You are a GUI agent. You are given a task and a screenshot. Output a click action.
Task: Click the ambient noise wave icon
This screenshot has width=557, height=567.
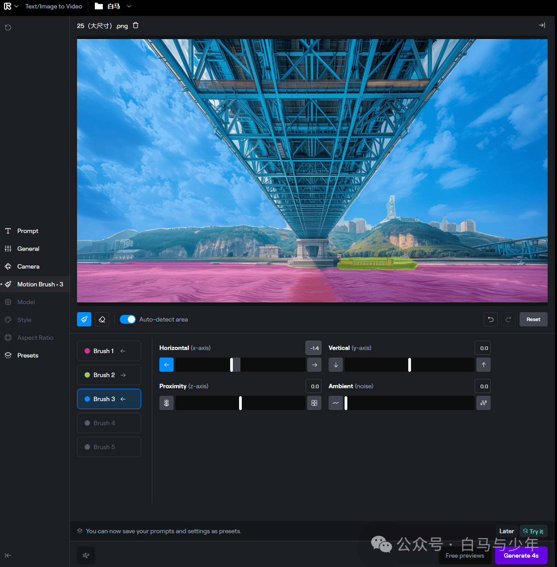484,403
